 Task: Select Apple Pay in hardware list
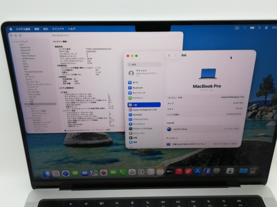(25, 47)
